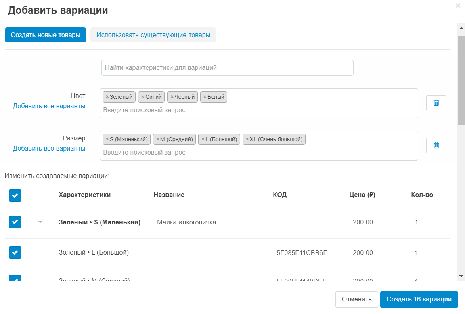The width and height of the screenshot is (465, 314).
Task: Toggle the select-all variations checkbox in header
Action: (x=15, y=195)
